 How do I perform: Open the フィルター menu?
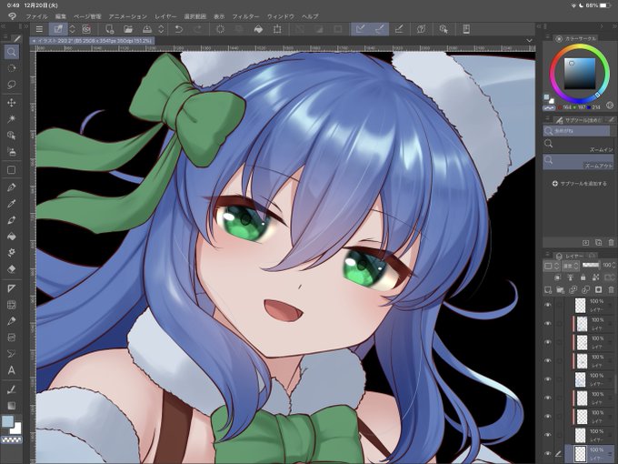(245, 16)
